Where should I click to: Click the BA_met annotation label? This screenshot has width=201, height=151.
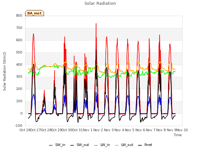click(x=35, y=13)
